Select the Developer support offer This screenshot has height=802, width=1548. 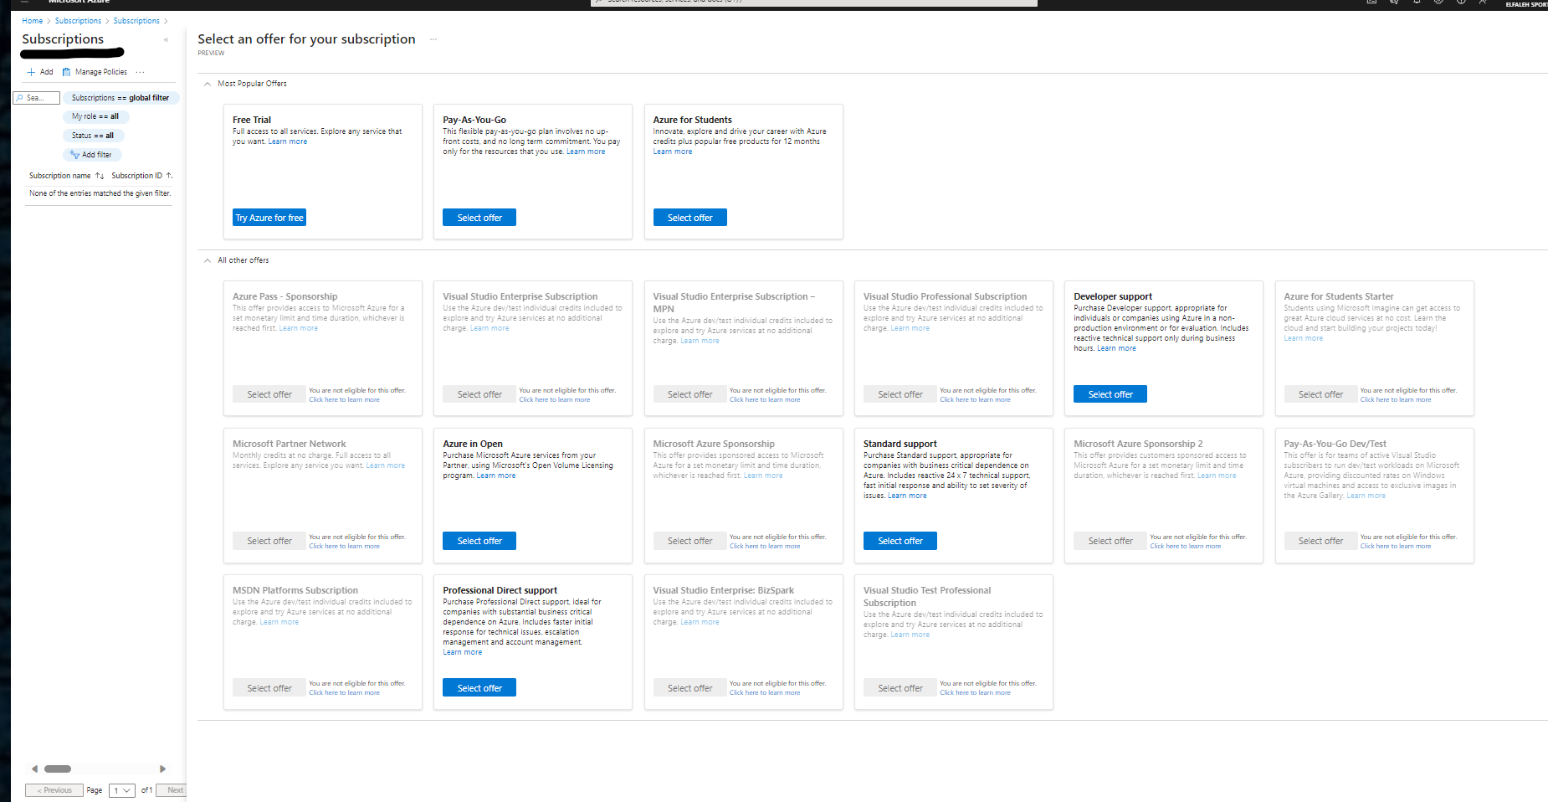pos(1110,394)
